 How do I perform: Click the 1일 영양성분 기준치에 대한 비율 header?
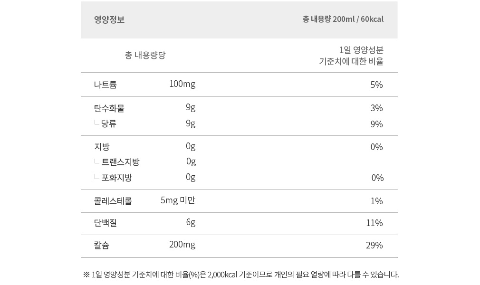point(351,56)
